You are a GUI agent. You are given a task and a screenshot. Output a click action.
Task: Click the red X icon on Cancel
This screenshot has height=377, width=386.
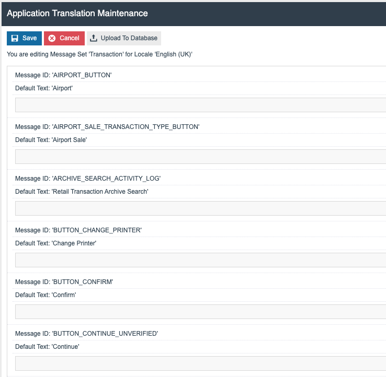pyautogui.click(x=52, y=38)
